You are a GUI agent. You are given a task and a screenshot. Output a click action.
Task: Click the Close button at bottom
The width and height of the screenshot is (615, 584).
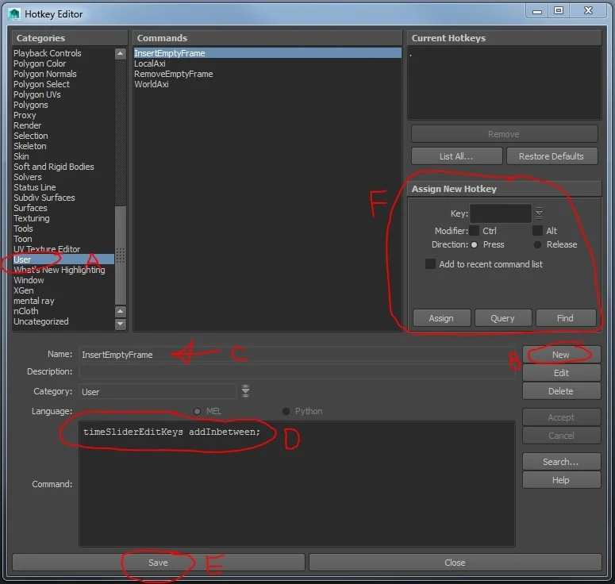(455, 563)
